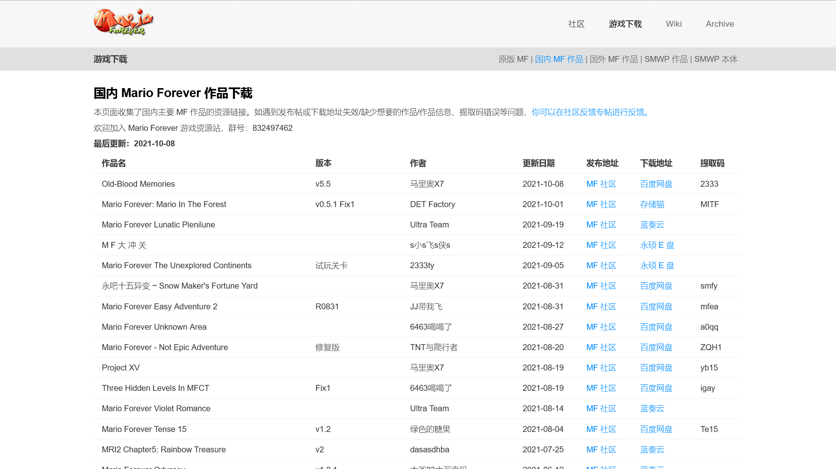Open the 社区 navigation menu item
The height and width of the screenshot is (469, 836).
(576, 24)
